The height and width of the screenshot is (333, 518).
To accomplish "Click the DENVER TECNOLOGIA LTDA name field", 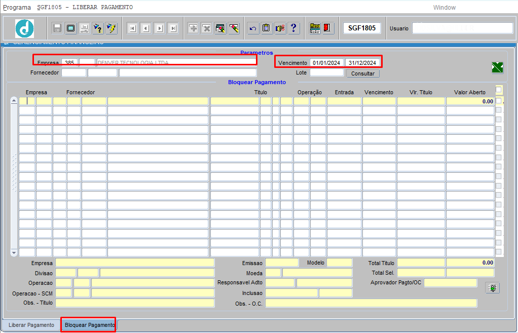I will pyautogui.click(x=176, y=63).
